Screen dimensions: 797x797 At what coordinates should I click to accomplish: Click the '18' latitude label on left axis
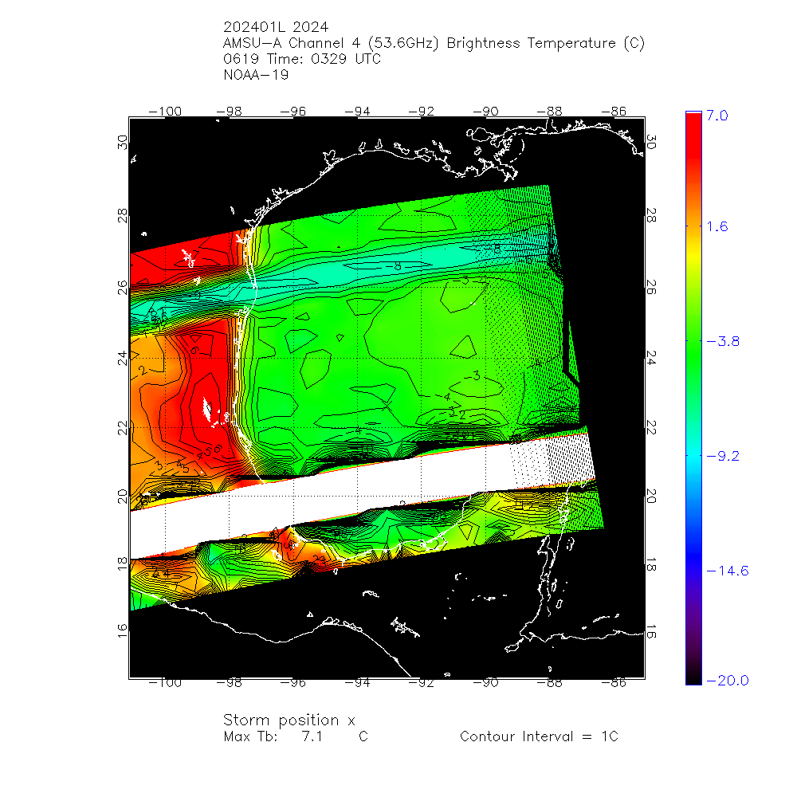(123, 563)
